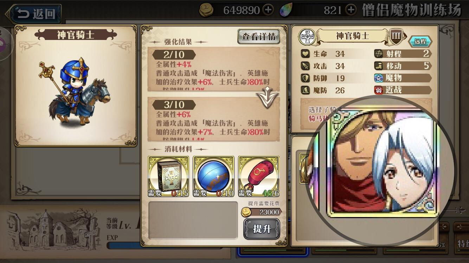This screenshot has height=263, width=469.
Task: Select the 远程 ranged tag
Action: click(x=420, y=41)
